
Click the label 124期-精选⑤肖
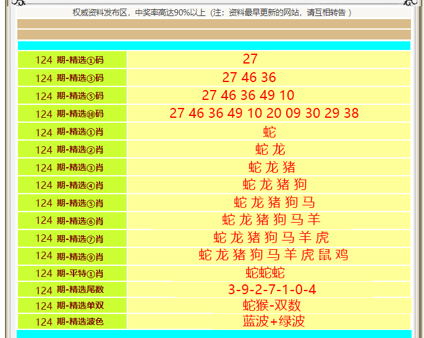point(69,203)
